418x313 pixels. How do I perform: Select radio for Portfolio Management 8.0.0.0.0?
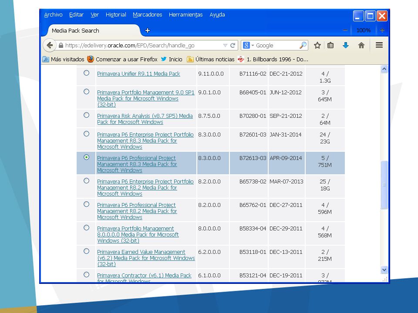coord(86,227)
